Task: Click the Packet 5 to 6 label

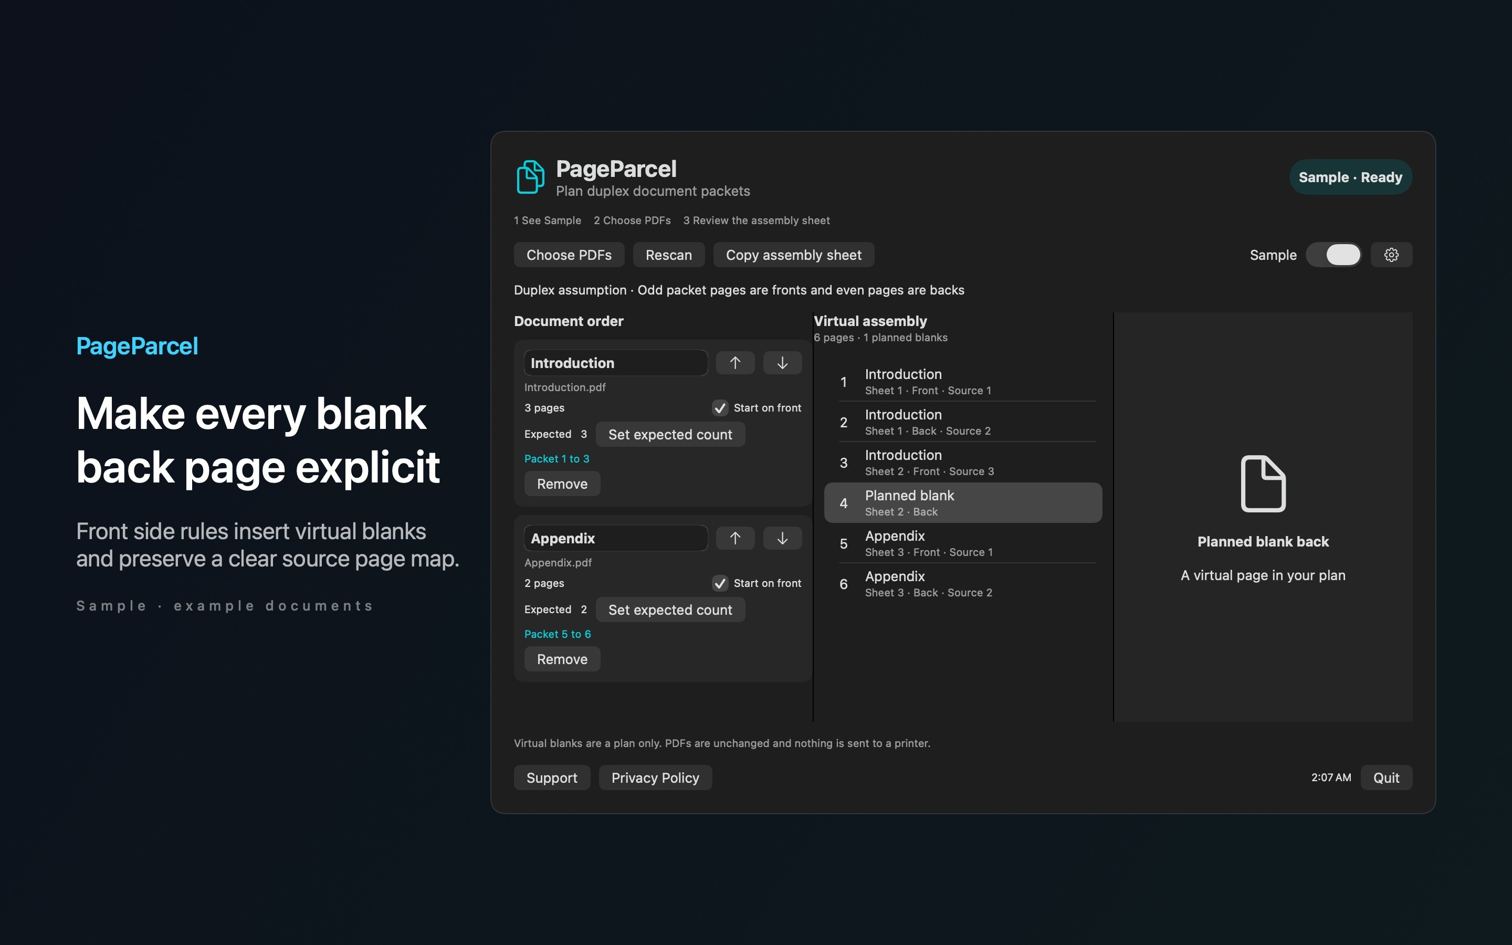Action: point(558,634)
